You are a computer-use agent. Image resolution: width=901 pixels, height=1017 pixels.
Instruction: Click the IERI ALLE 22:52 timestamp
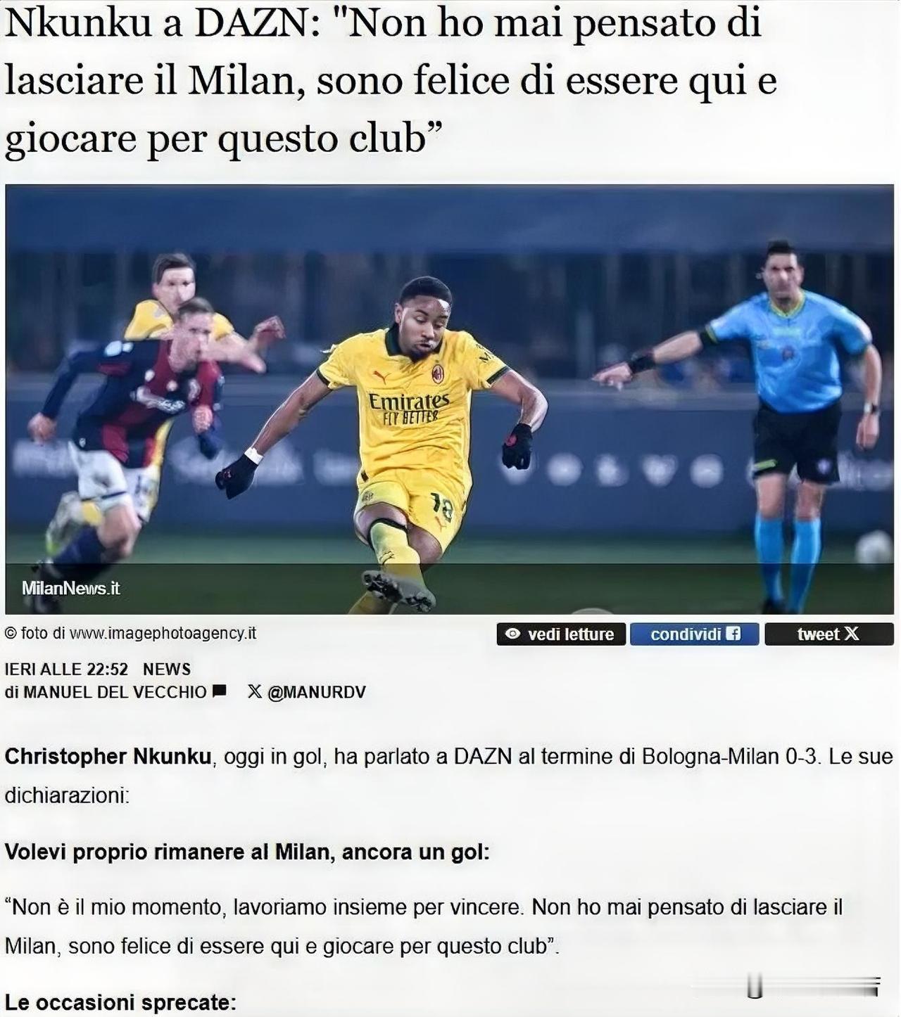(66, 669)
